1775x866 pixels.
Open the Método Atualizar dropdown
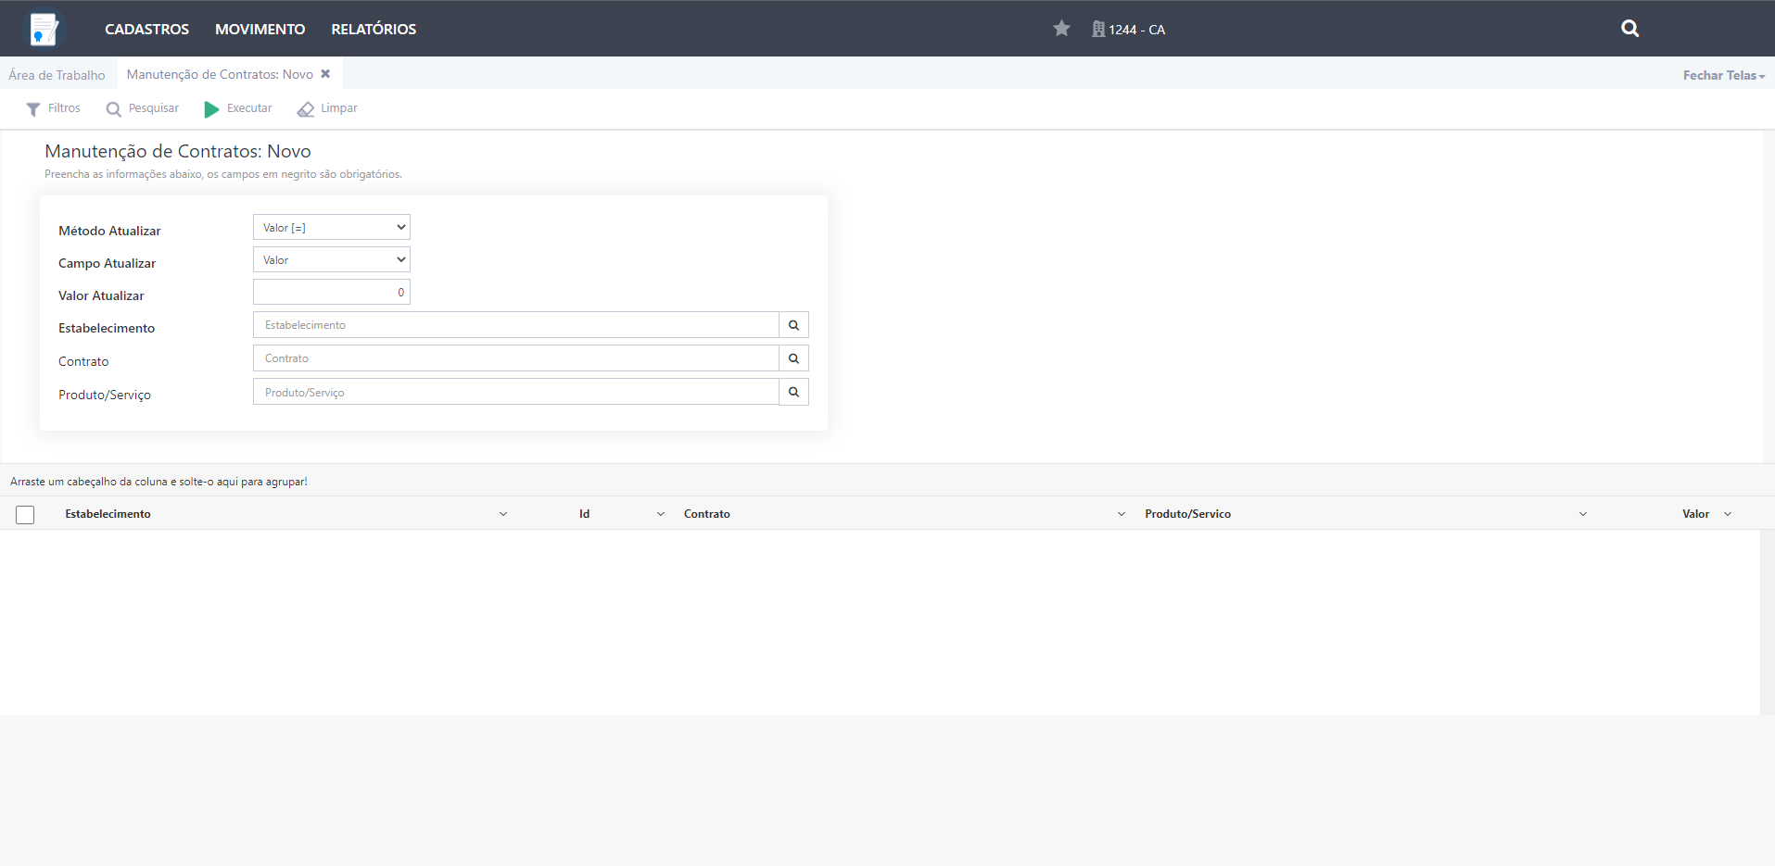[332, 227]
